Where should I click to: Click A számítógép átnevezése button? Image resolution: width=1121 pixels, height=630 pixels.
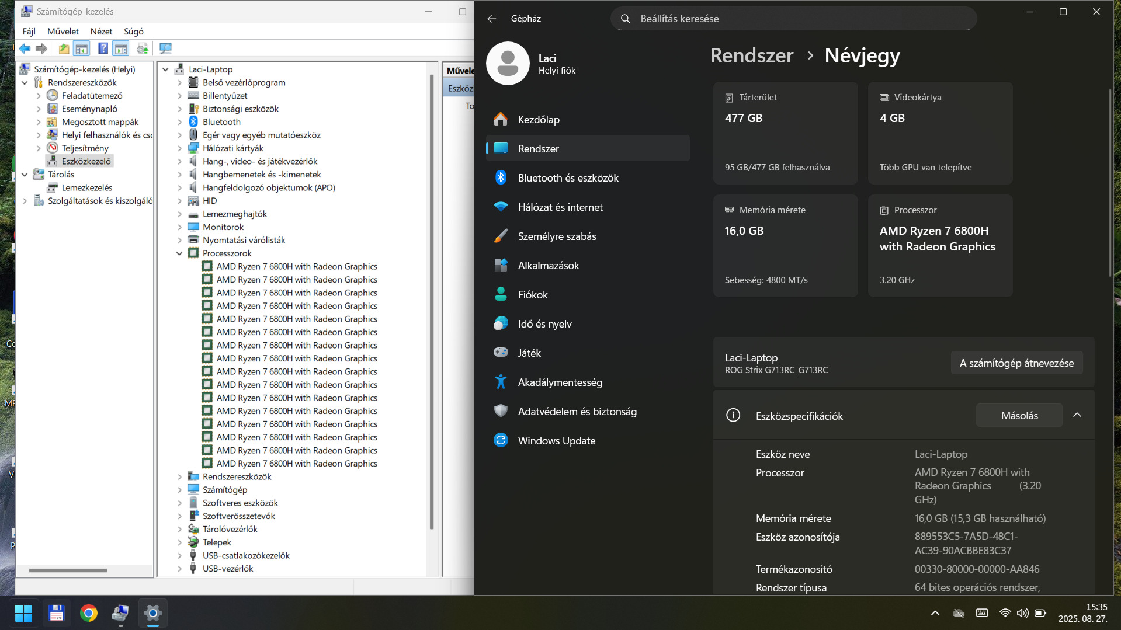1016,363
